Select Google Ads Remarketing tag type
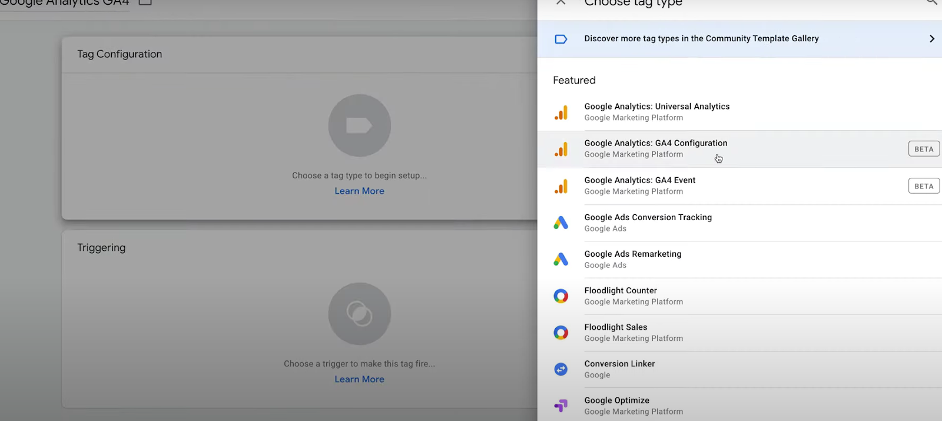The height and width of the screenshot is (421, 942). (739, 260)
